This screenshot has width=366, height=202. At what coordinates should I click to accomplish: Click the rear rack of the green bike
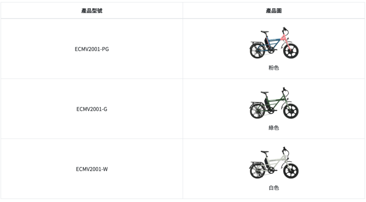[257, 103]
